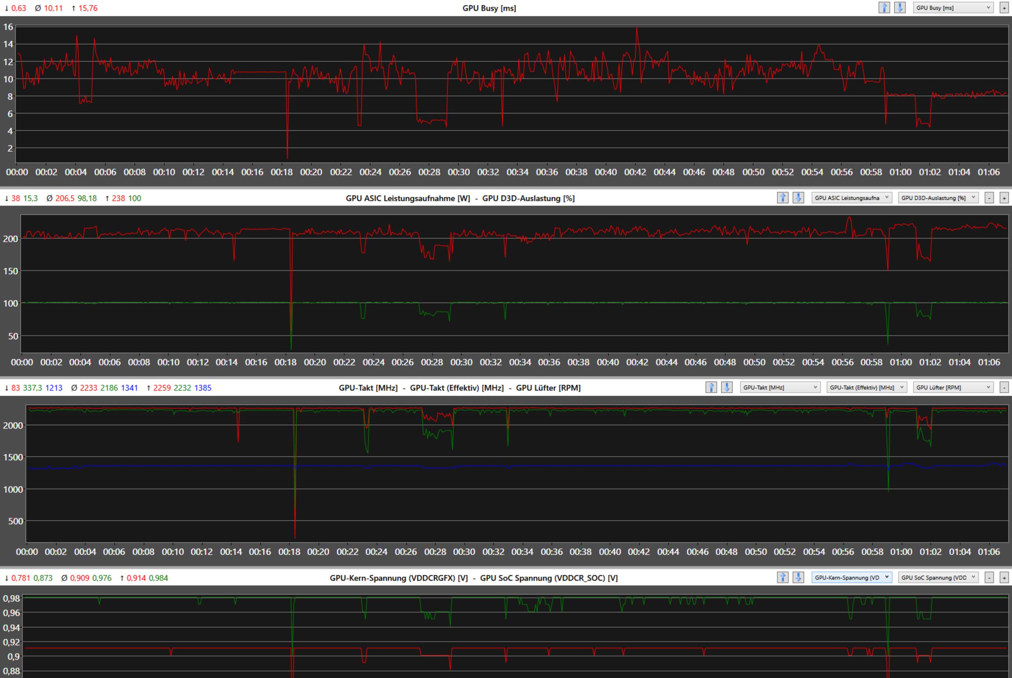Screen dimensions: 1012x678
Task: Click down arrow beside GPU-Takt [MHz] dropdown
Action: pyautogui.click(x=727, y=388)
